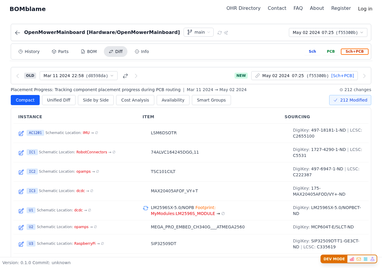The height and width of the screenshot is (268, 382).
Task: Switch to the BOM tab
Action: click(x=89, y=52)
